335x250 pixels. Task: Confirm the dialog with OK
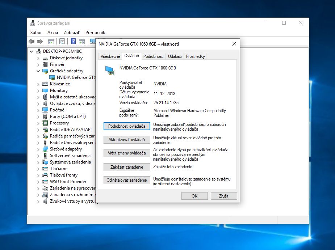(194, 196)
